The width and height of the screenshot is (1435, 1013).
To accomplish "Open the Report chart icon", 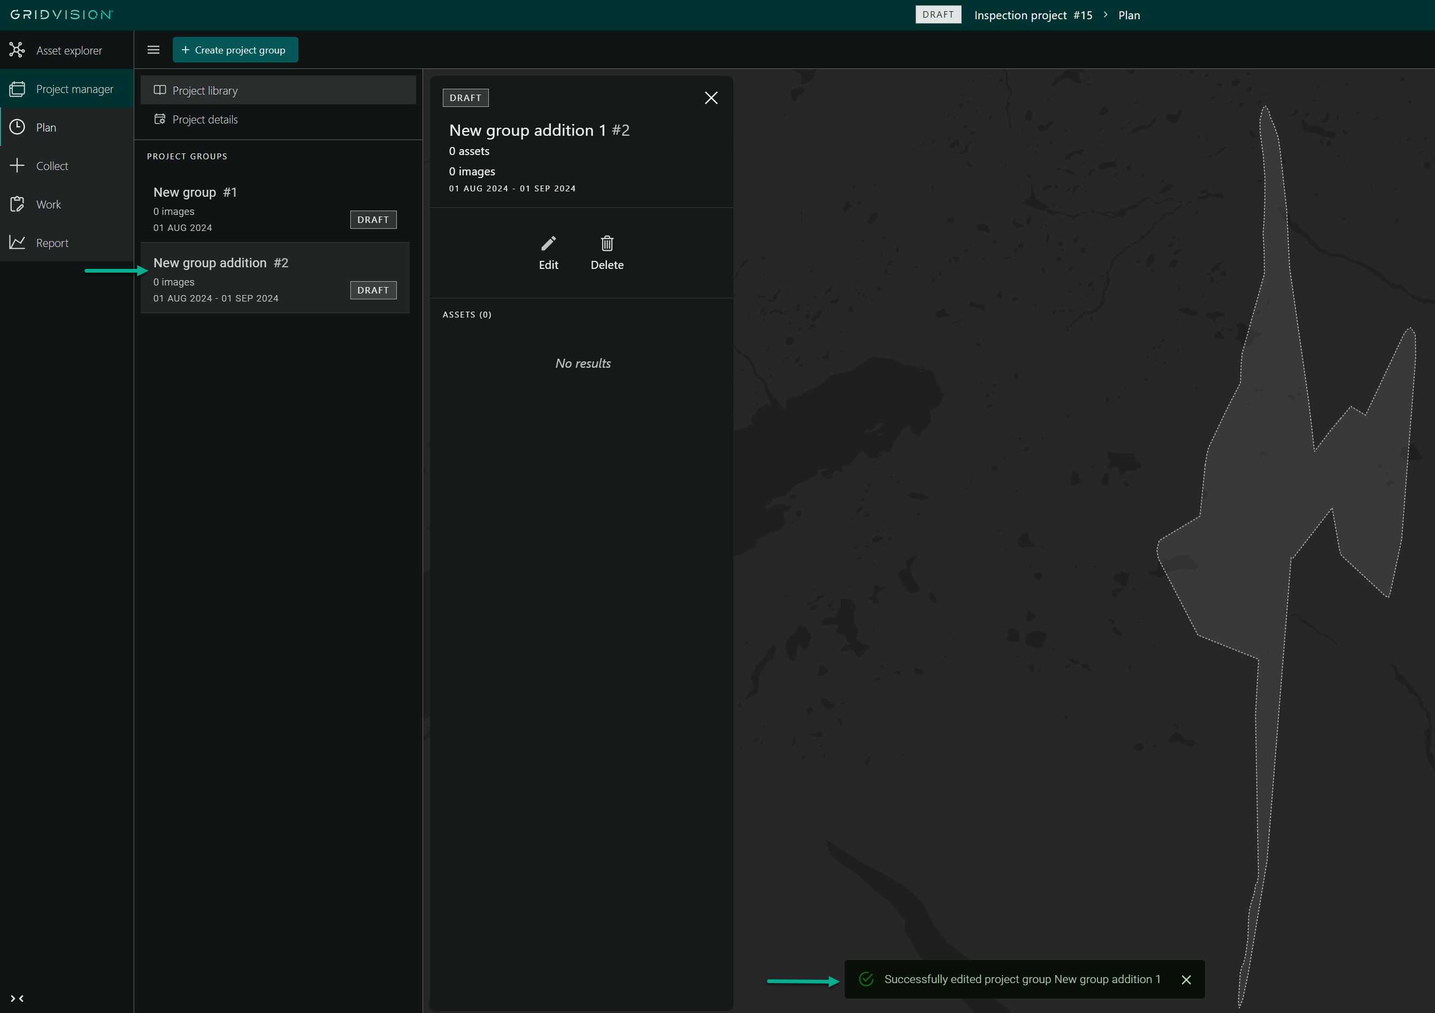I will tap(18, 243).
